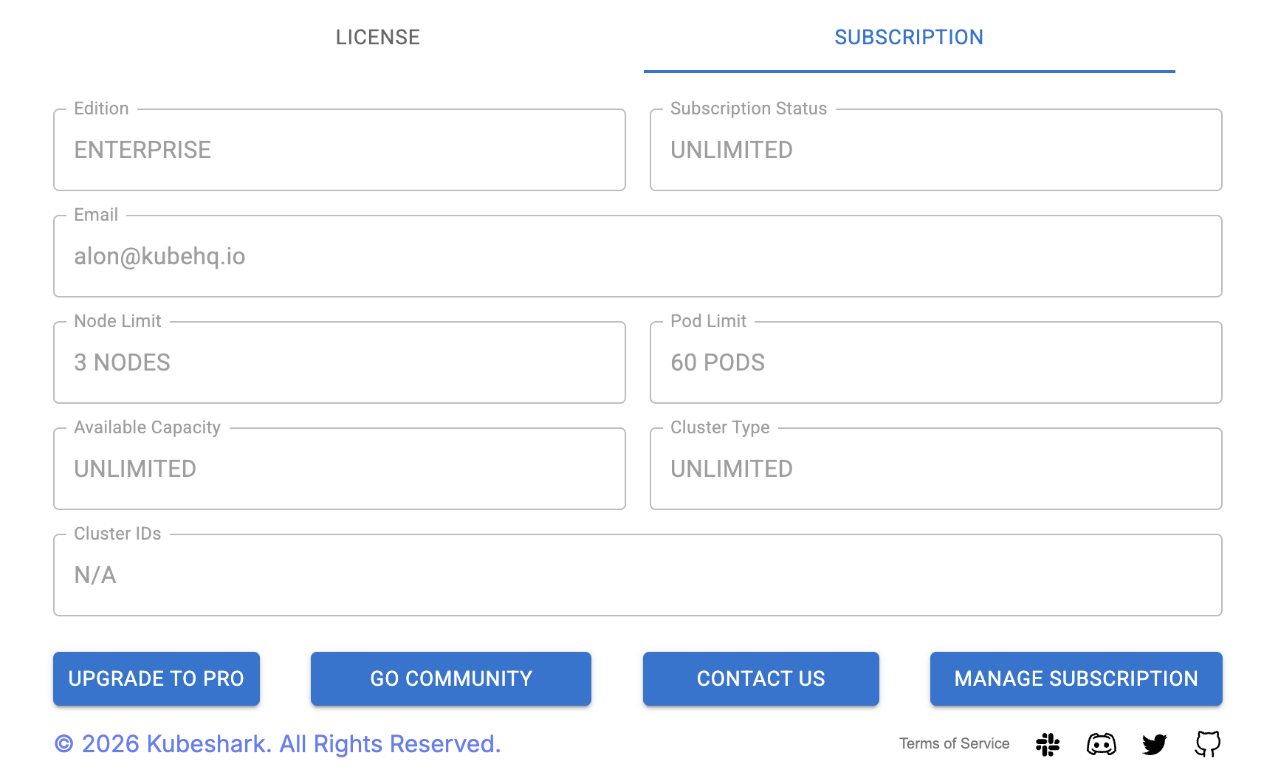Switch to the LICENSE tab
Viewport: 1264px width, 781px height.
377,37
